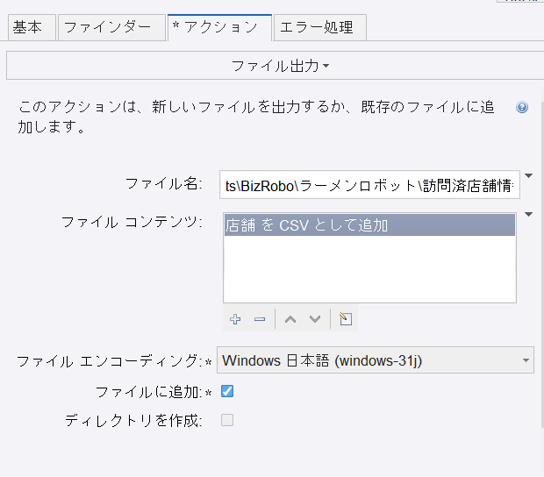Expand the ファイル コンテンツ options arrow
This screenshot has width=544, height=477.
(x=528, y=214)
